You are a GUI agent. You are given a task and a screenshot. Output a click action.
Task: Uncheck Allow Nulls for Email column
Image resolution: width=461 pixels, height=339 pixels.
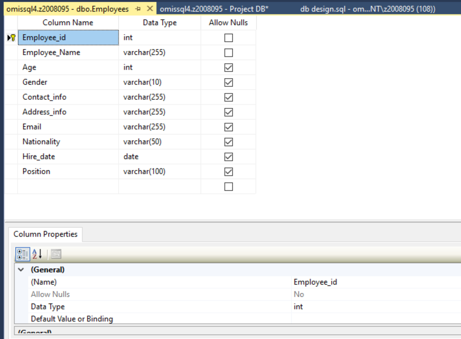[228, 127]
